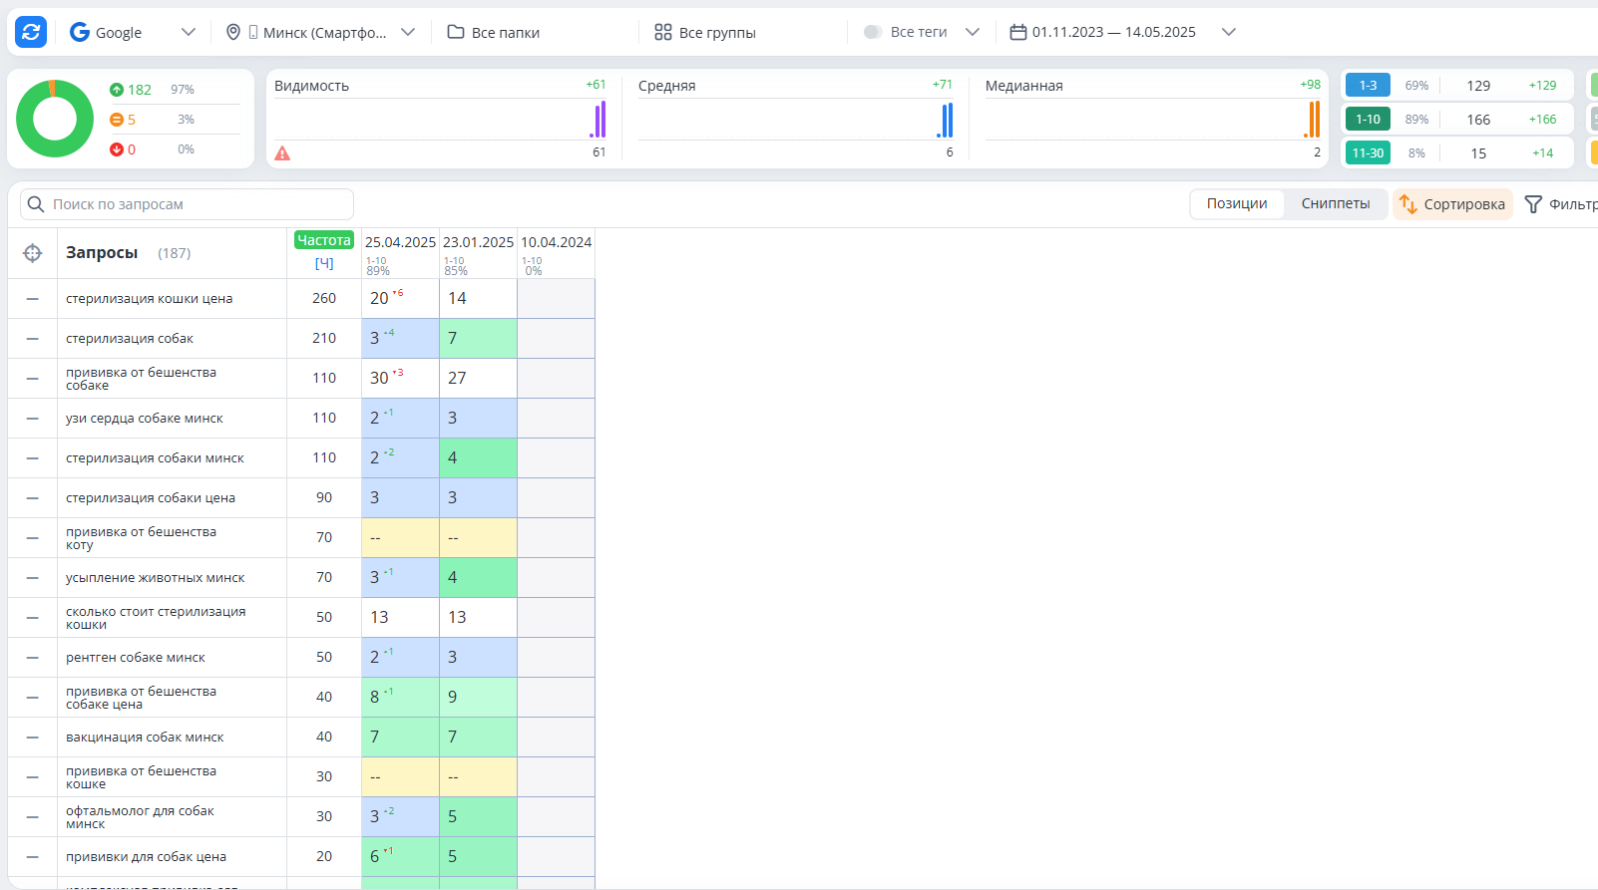Click the red down-arrow icon beside 0
Image resolution: width=1598 pixels, height=890 pixels.
point(117,149)
